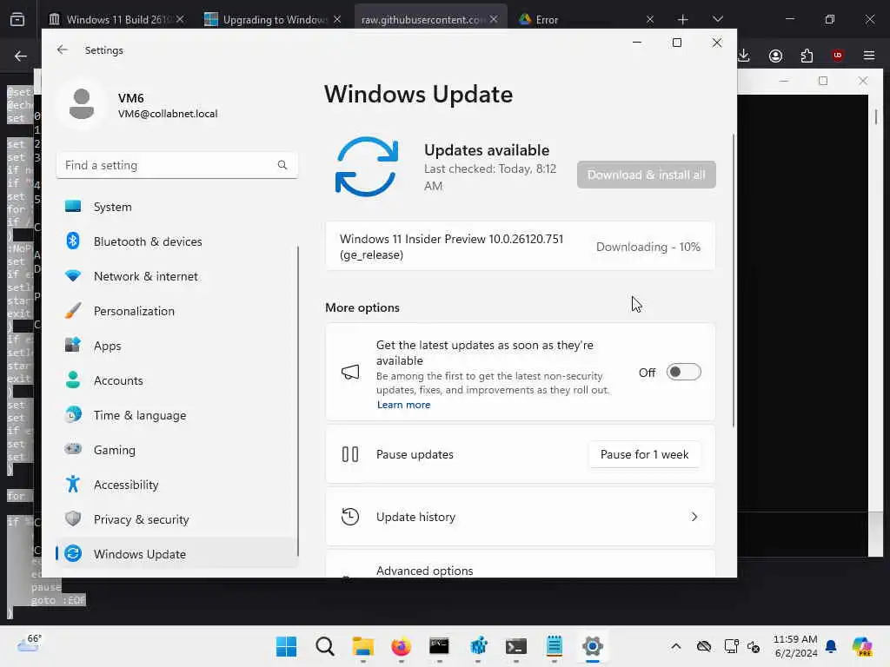
Task: Select Windows Update in sidebar
Action: pos(177,554)
